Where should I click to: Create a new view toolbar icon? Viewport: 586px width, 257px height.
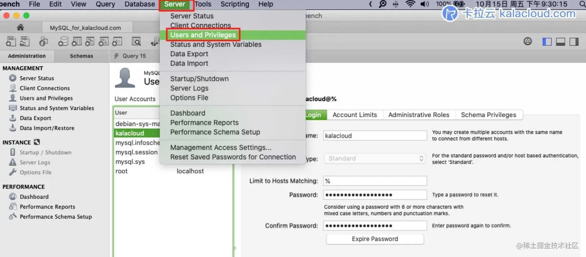tap(90, 41)
